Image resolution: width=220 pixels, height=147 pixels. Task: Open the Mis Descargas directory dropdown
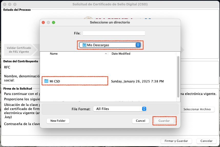point(110,45)
